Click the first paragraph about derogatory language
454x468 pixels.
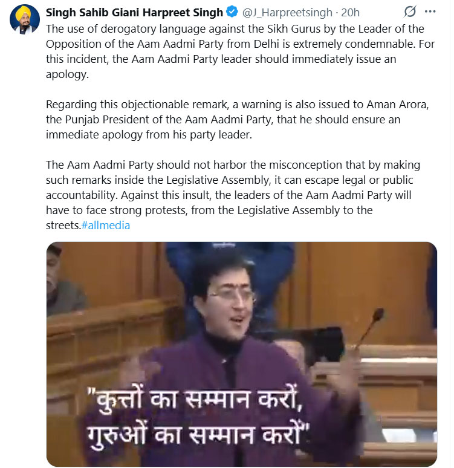(240, 51)
